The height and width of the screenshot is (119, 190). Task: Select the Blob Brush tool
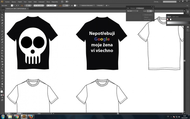click(x=2, y=40)
